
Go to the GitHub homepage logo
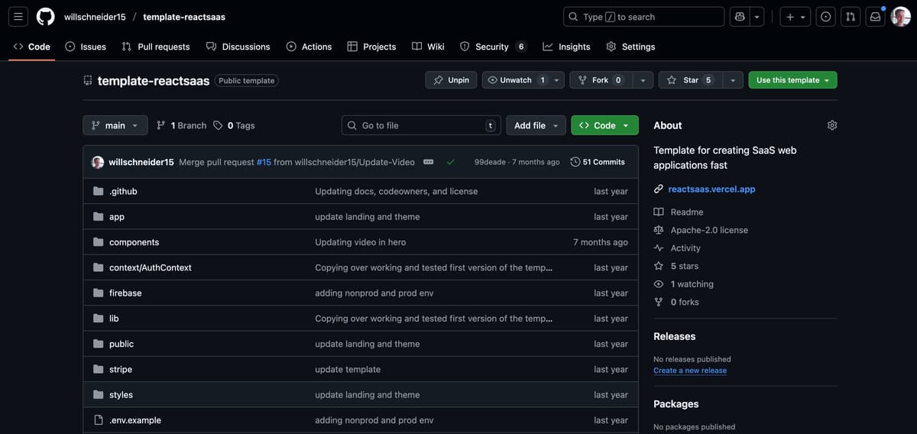tap(46, 17)
